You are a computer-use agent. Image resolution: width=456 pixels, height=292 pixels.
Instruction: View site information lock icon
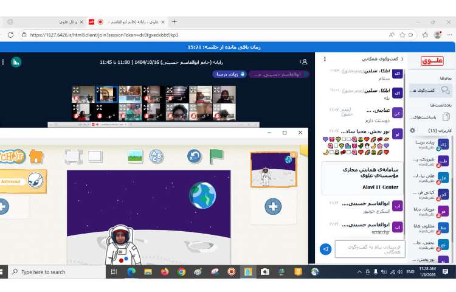tap(24, 35)
